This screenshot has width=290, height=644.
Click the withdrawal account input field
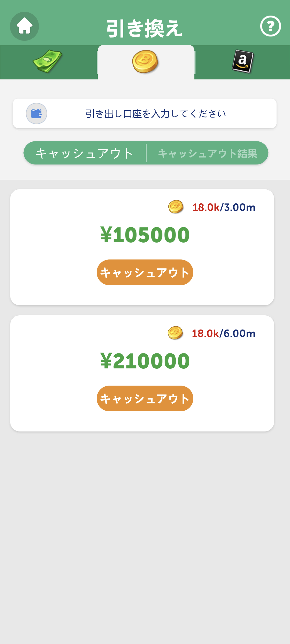point(145,114)
